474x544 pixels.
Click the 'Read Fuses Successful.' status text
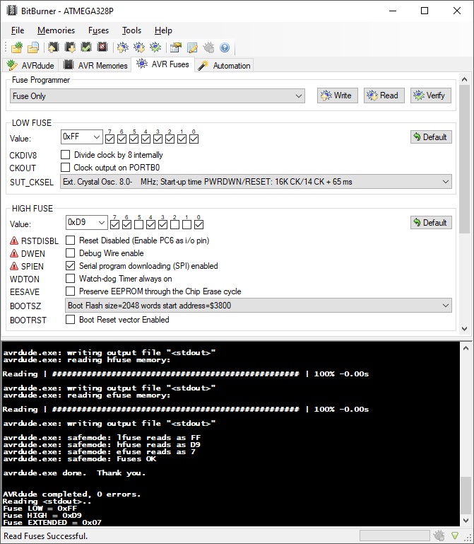(45, 536)
